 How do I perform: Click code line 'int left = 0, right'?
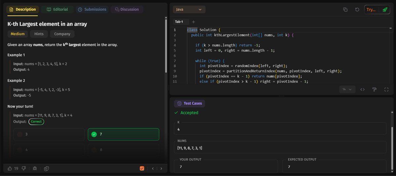235,50
